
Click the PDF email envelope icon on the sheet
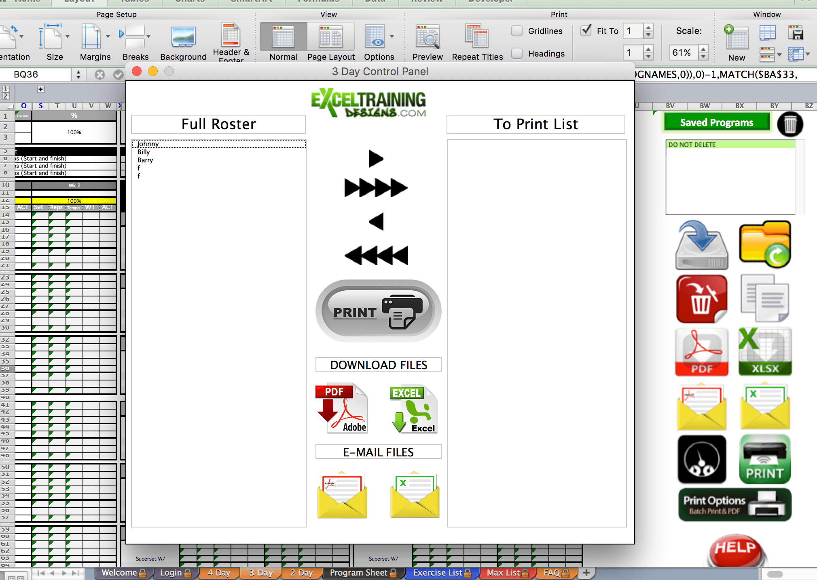coord(701,407)
